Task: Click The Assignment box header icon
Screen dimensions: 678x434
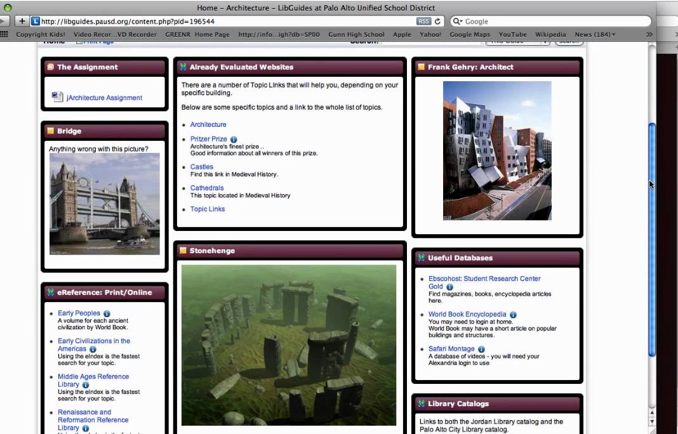Action: pos(51,67)
